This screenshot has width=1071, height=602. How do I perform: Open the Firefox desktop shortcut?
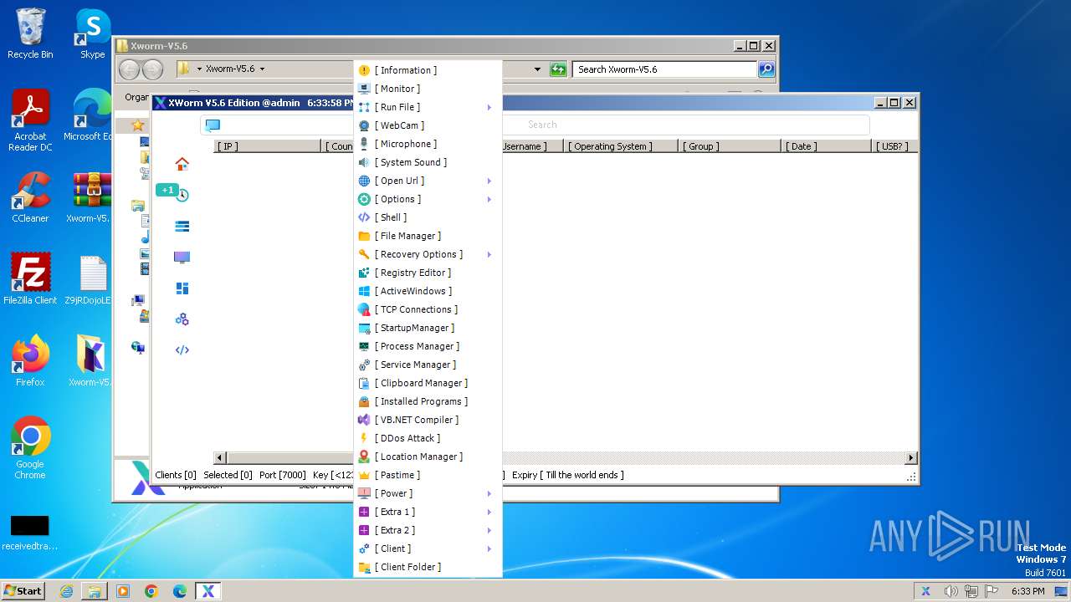tap(30, 361)
